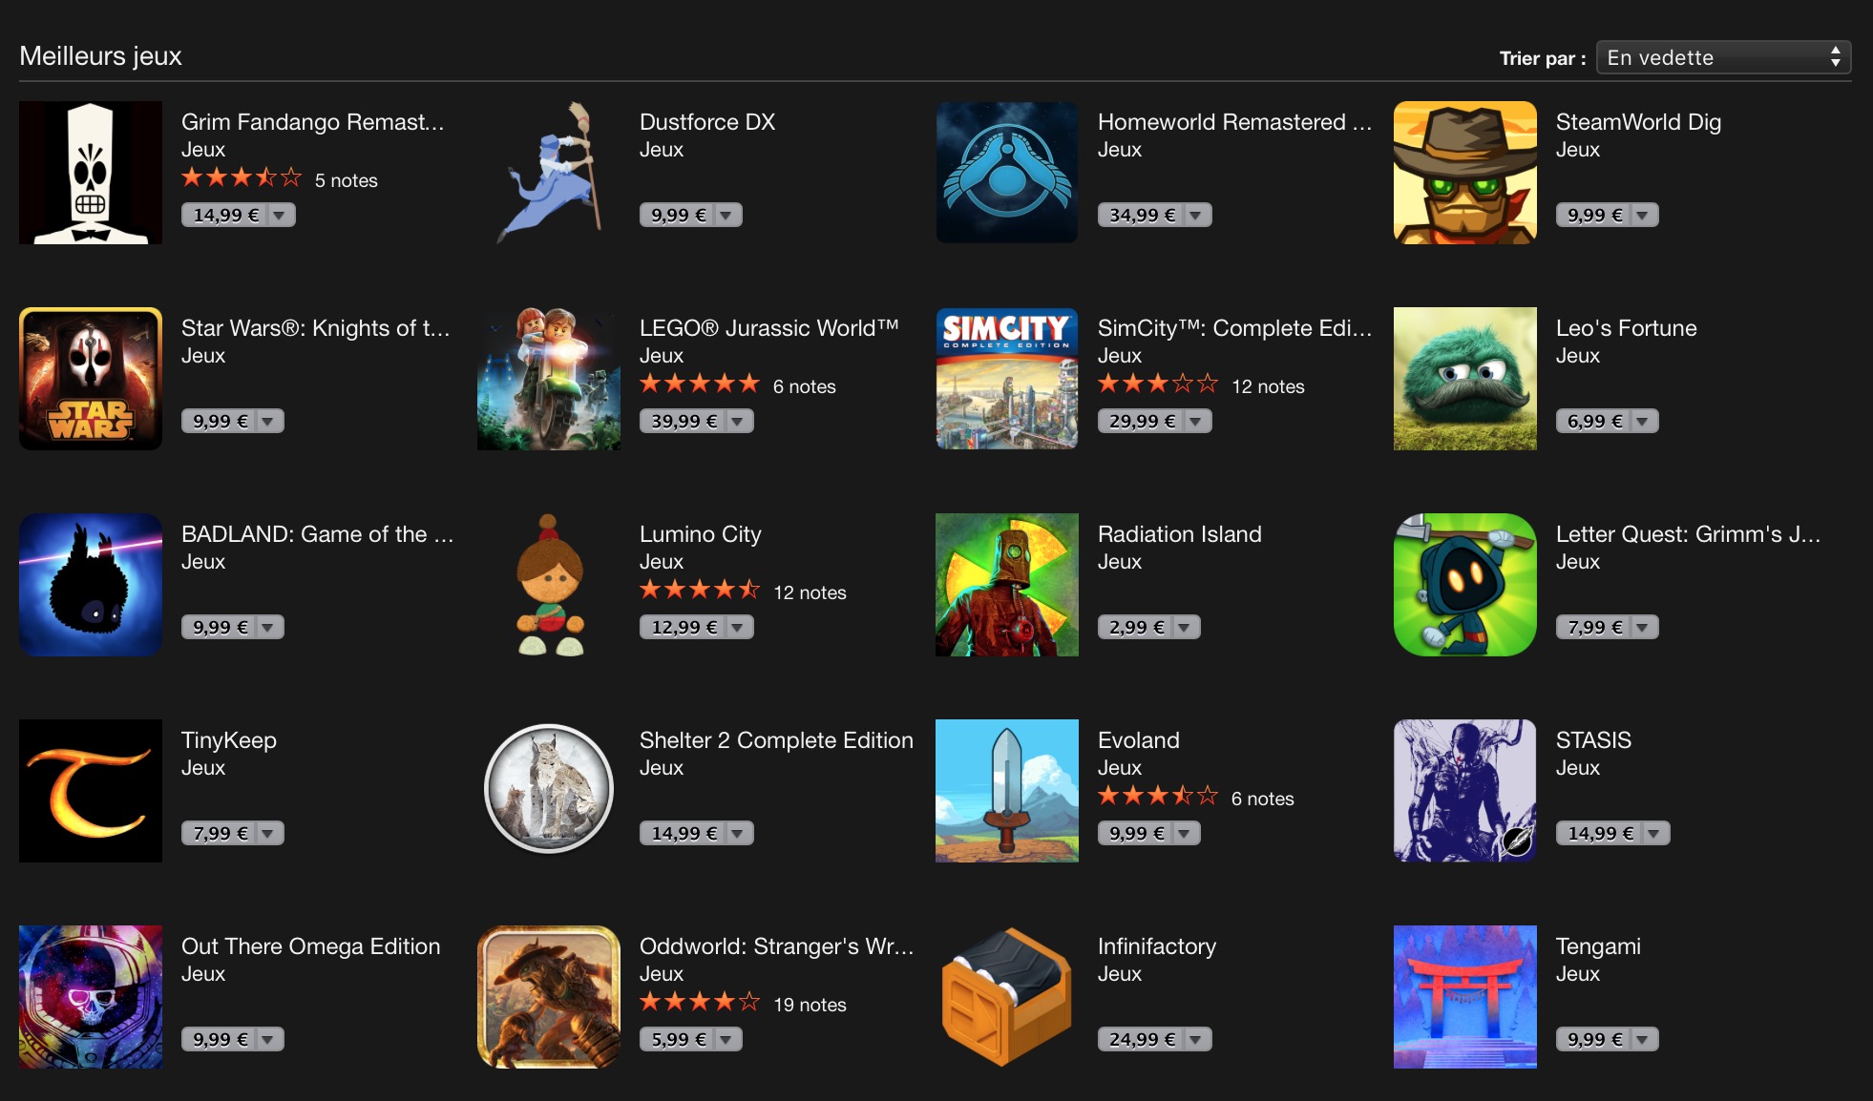Buy Oddworld Stranger's Wrath for 5,99 €
Screen dimensions: 1873x1101
pyautogui.click(x=678, y=1040)
